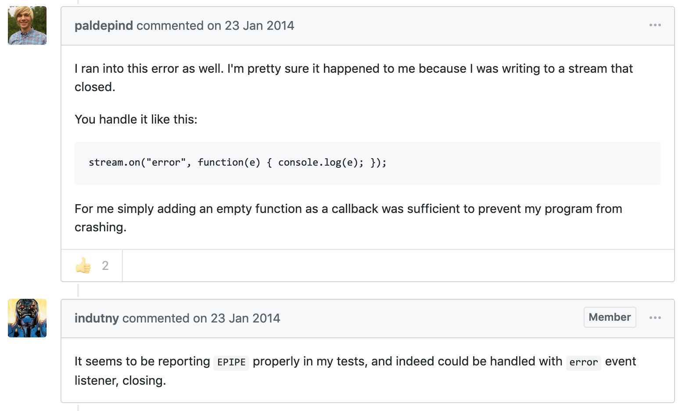The width and height of the screenshot is (682, 411).
Task: Click the EPIPE inline code
Action: 231,362
